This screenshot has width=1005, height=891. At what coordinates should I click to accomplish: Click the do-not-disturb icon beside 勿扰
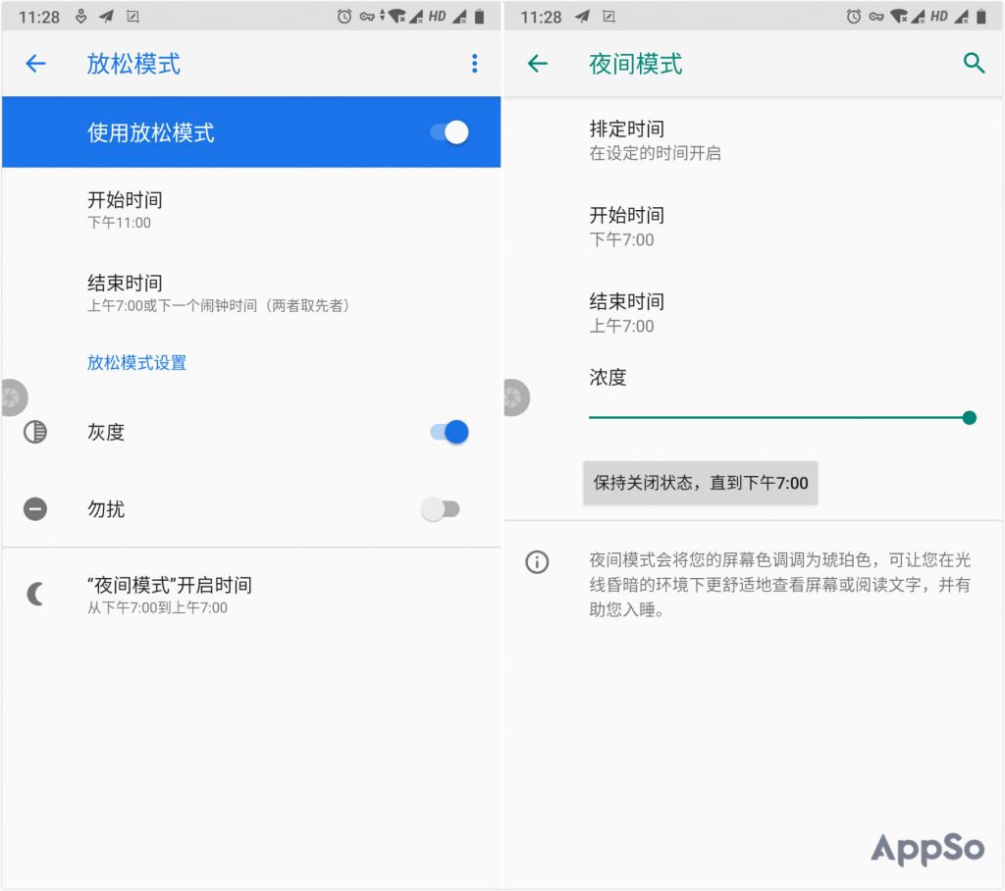point(34,508)
